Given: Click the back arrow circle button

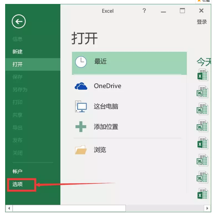Looking at the screenshot, I should [19, 22].
